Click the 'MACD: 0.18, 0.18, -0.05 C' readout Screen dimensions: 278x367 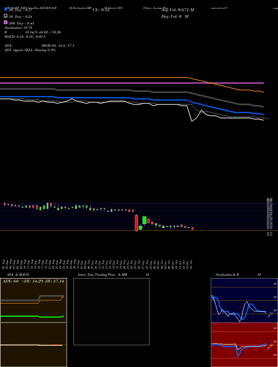click(25, 37)
